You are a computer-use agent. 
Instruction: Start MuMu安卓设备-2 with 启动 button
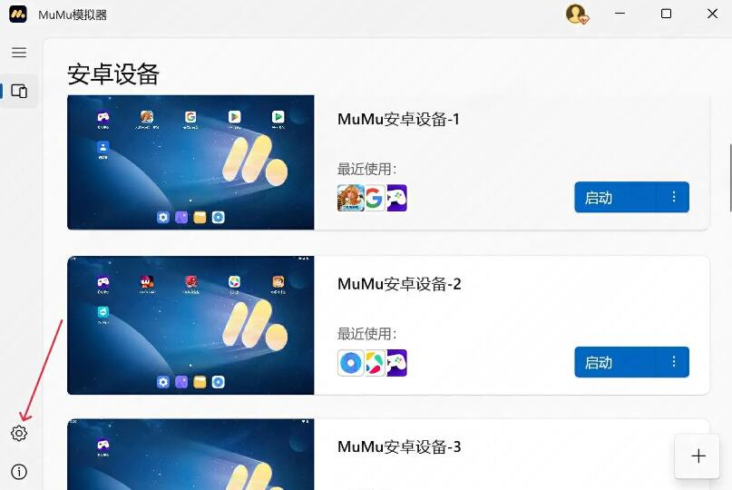pyautogui.click(x=616, y=362)
